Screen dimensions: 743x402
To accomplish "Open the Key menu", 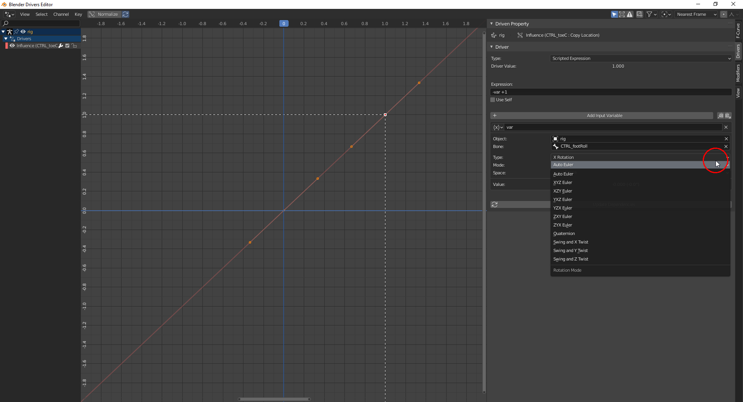I will point(79,14).
